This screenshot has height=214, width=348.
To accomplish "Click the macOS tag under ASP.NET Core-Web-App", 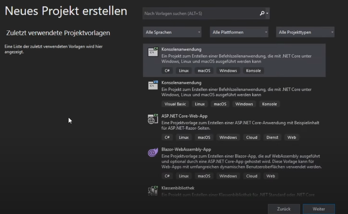I will point(204,137).
